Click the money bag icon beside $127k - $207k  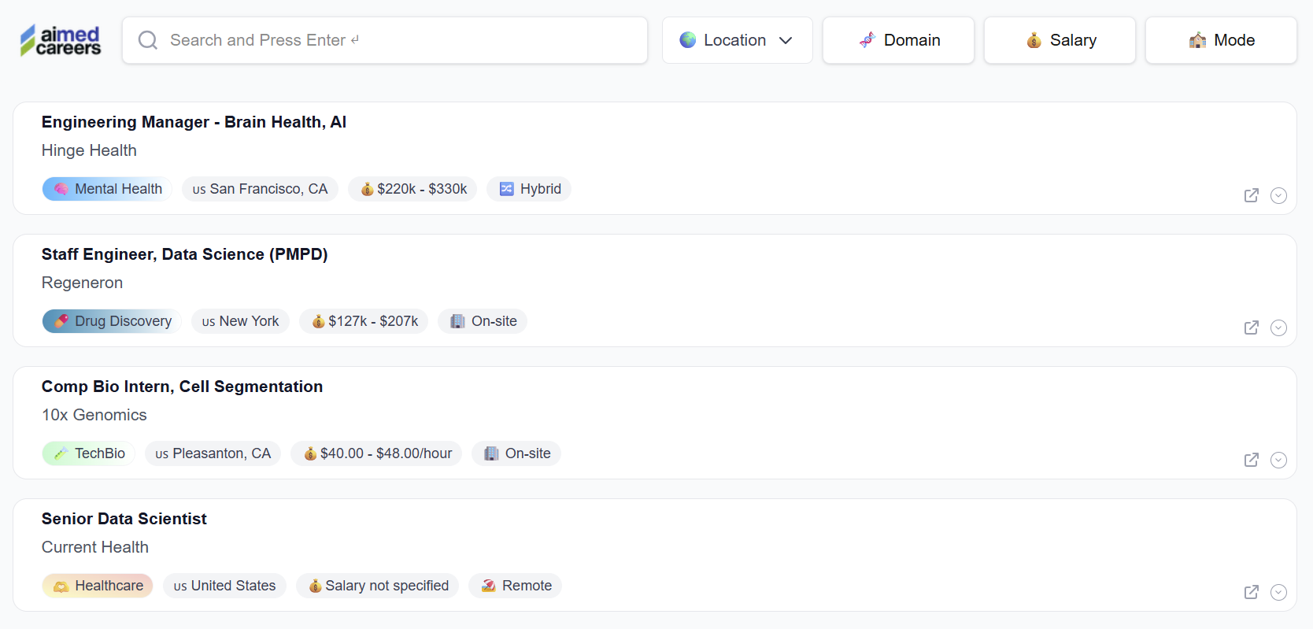pyautogui.click(x=318, y=321)
